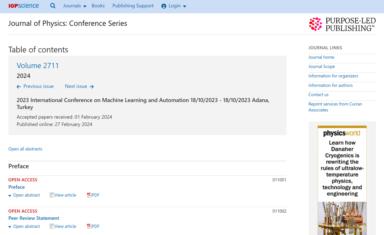384x235 pixels.
Task: Click the Login account icon
Action: 163,6
